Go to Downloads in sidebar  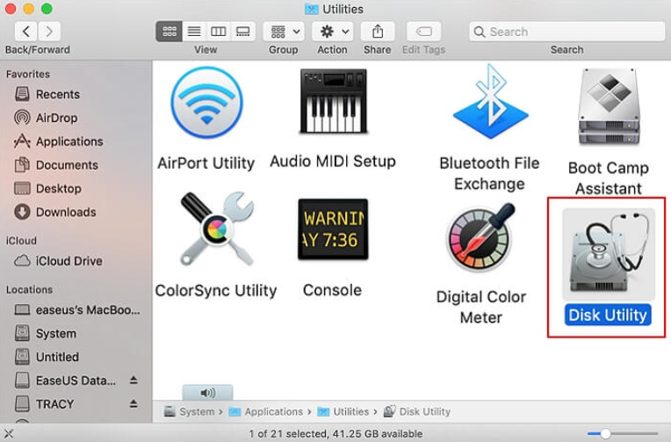pos(65,212)
